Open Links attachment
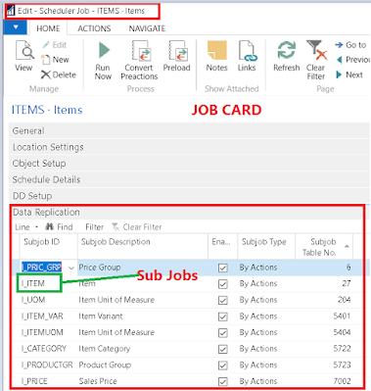The width and height of the screenshot is (371, 391). [247, 56]
